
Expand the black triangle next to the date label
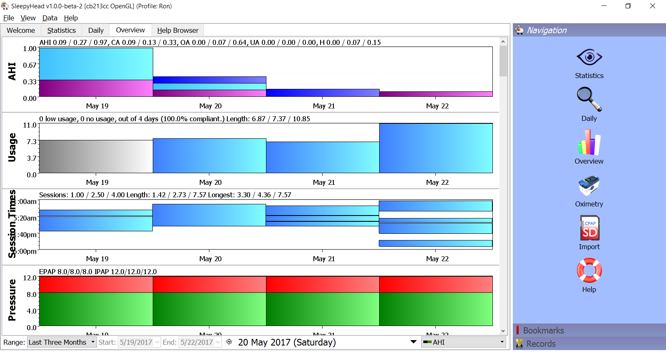pos(413,342)
